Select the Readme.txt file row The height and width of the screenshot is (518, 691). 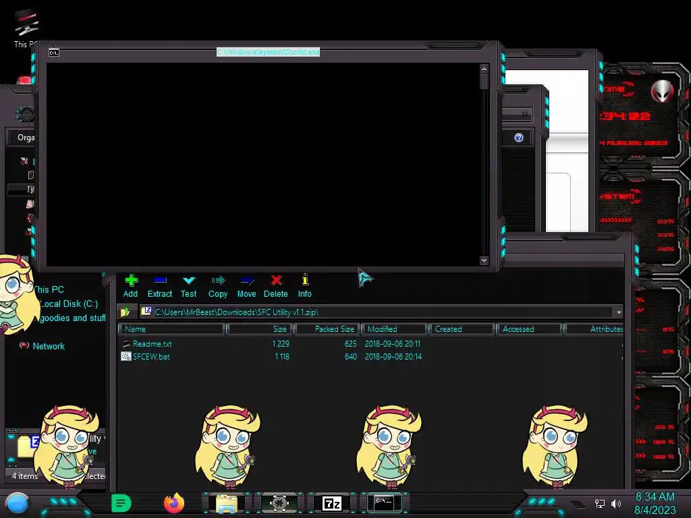(x=370, y=343)
